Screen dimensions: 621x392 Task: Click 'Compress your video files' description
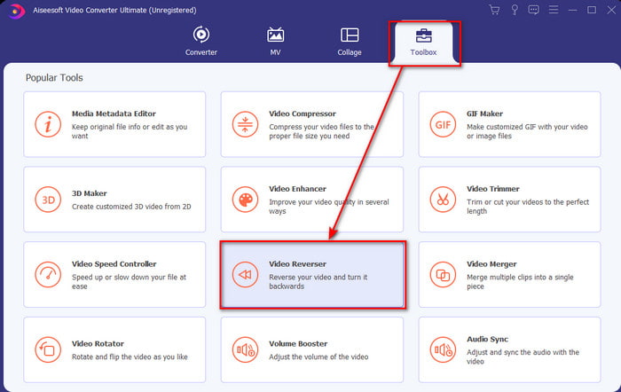321,131
